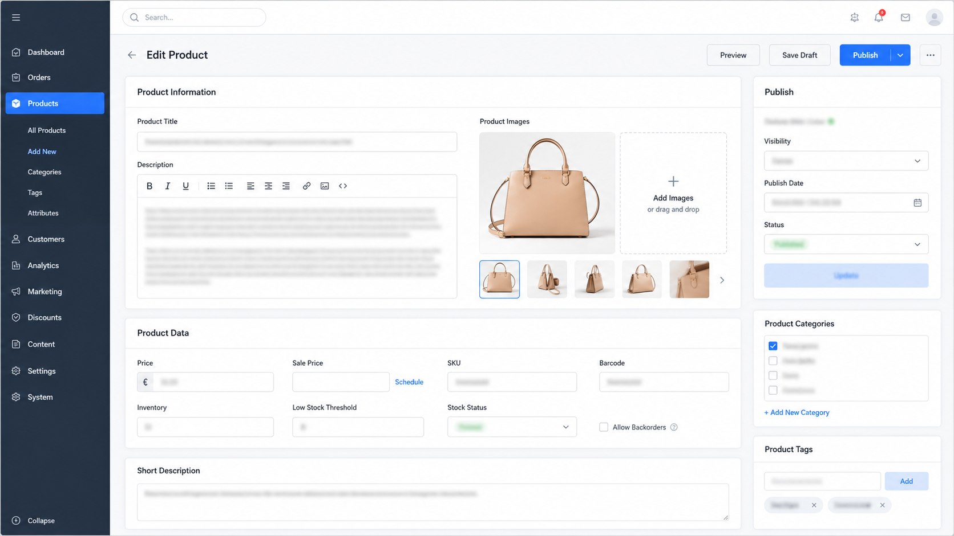Screen dimensions: 954x536
Task: Enable the Allow Backorders checkbox
Action: 604,427
